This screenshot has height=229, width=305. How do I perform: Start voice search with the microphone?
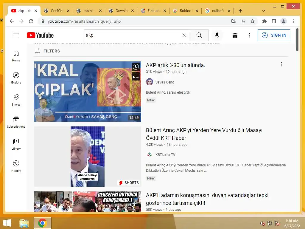coord(217,35)
